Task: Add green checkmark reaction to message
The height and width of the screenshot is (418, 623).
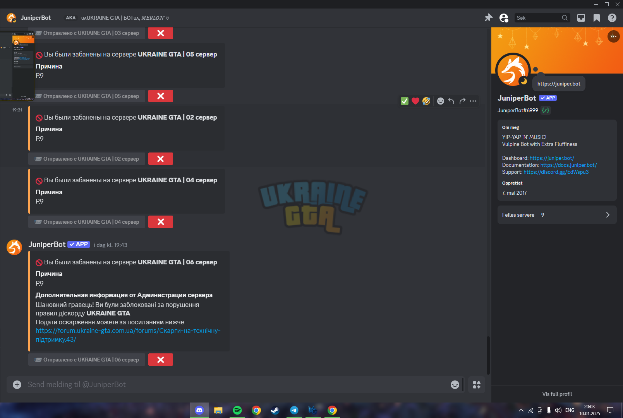Action: coord(405,101)
